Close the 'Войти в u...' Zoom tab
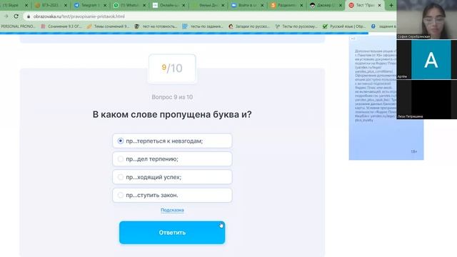The width and height of the screenshot is (457, 257). click(262, 5)
